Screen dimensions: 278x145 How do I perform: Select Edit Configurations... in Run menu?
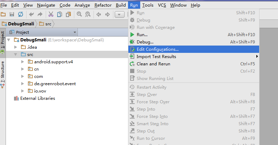click(158, 49)
